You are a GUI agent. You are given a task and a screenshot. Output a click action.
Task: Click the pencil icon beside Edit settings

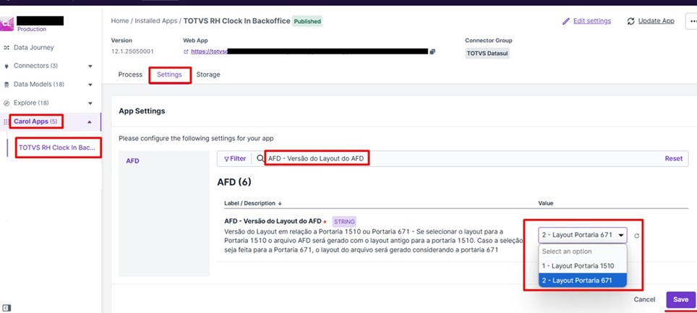(x=566, y=22)
